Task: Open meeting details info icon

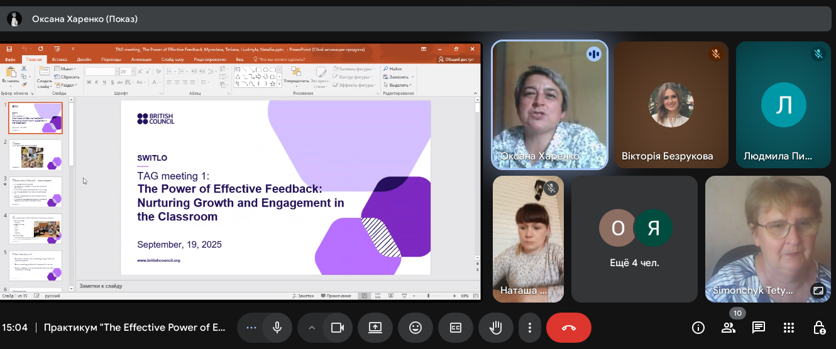Action: (x=698, y=327)
